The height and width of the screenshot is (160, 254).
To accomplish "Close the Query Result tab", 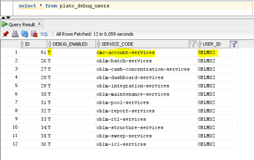I will (x=39, y=24).
